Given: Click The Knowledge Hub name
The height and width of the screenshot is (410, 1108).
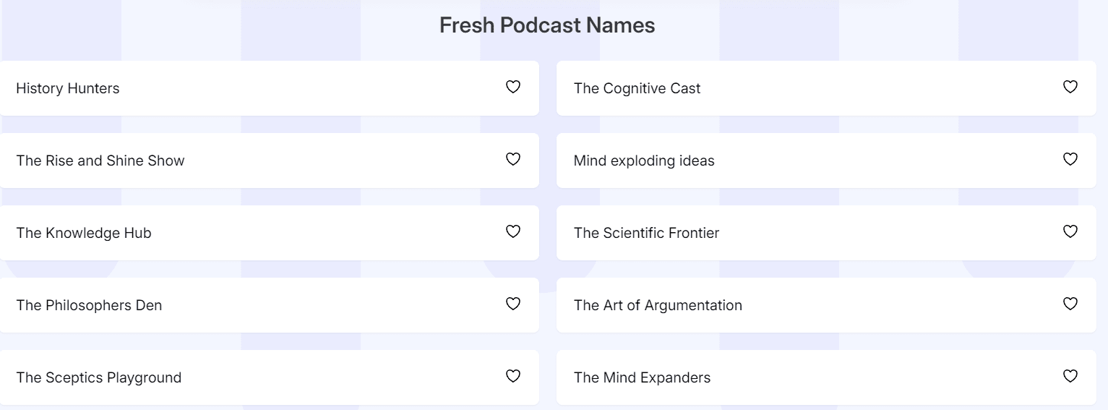Looking at the screenshot, I should [84, 233].
